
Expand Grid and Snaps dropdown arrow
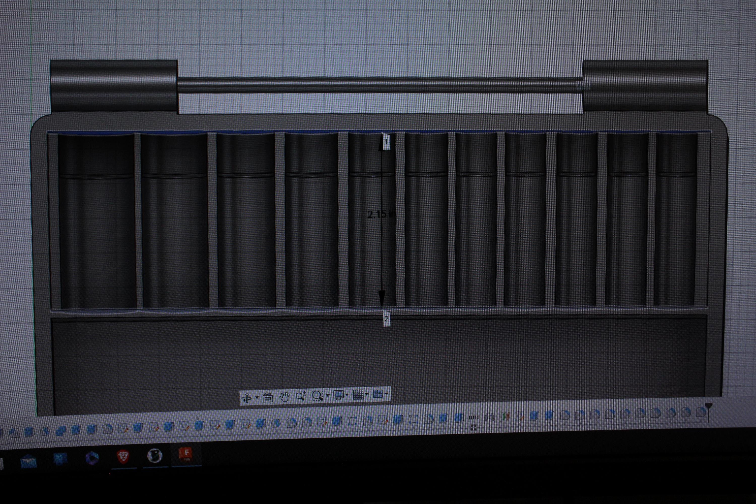367,394
